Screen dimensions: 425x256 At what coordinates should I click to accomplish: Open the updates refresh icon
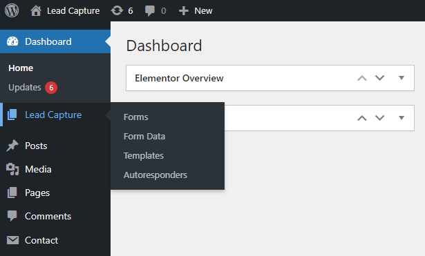tap(117, 11)
